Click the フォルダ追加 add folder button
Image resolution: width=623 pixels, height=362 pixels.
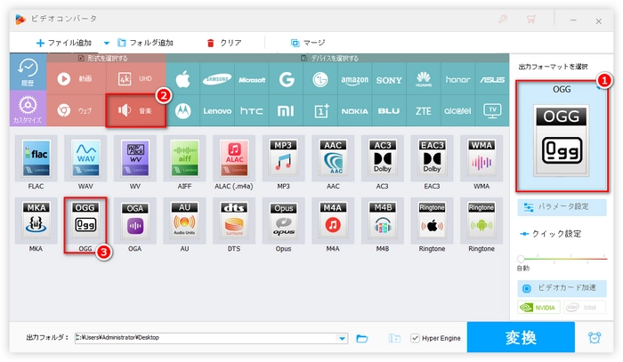145,43
